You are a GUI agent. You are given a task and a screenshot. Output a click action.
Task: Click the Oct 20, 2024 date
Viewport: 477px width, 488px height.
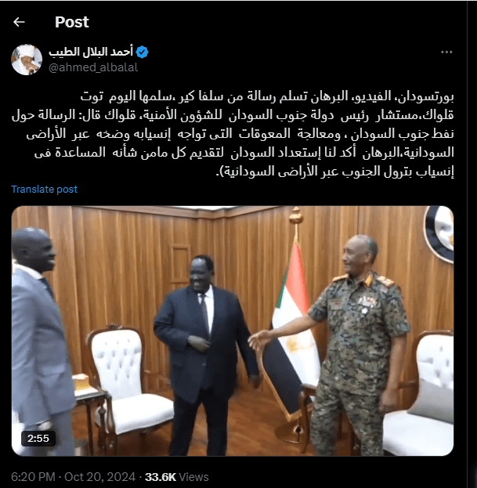tap(100, 477)
